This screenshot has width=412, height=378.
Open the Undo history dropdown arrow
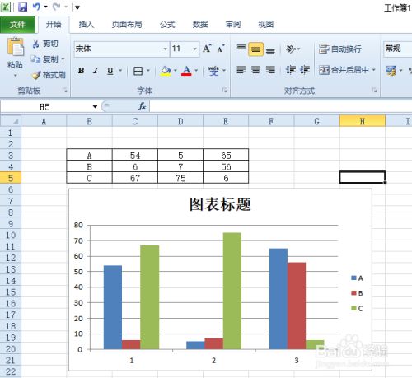(x=45, y=7)
